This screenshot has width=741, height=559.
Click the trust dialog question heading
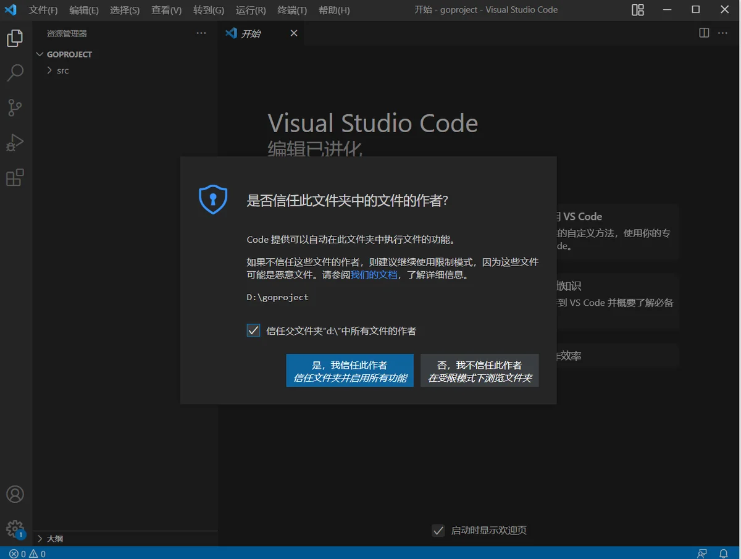point(348,200)
